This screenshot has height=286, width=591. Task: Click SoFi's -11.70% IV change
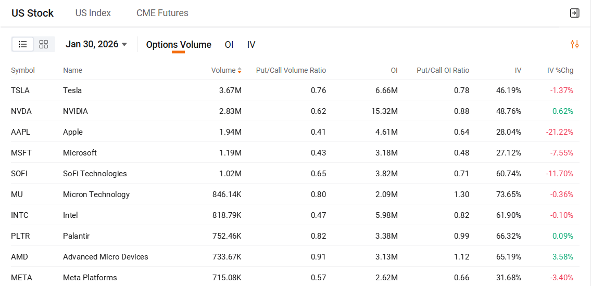coord(559,174)
